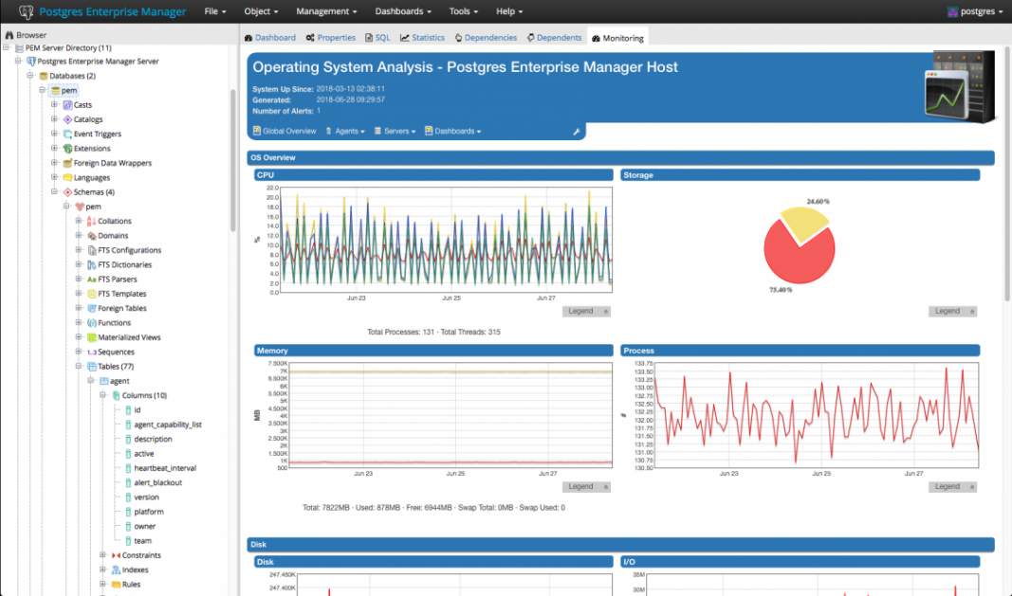Show the Memory chart Legend

point(586,487)
